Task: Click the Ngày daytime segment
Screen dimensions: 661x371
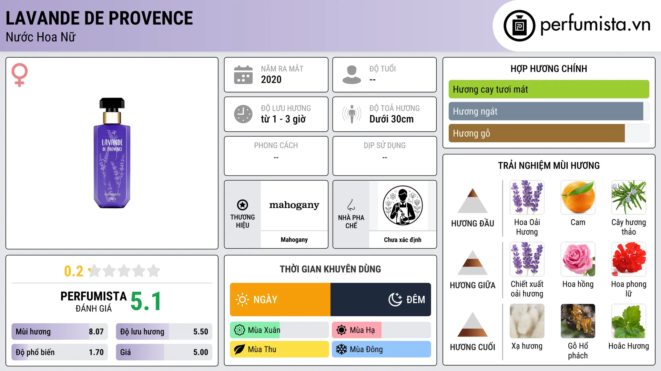Action: tap(280, 300)
